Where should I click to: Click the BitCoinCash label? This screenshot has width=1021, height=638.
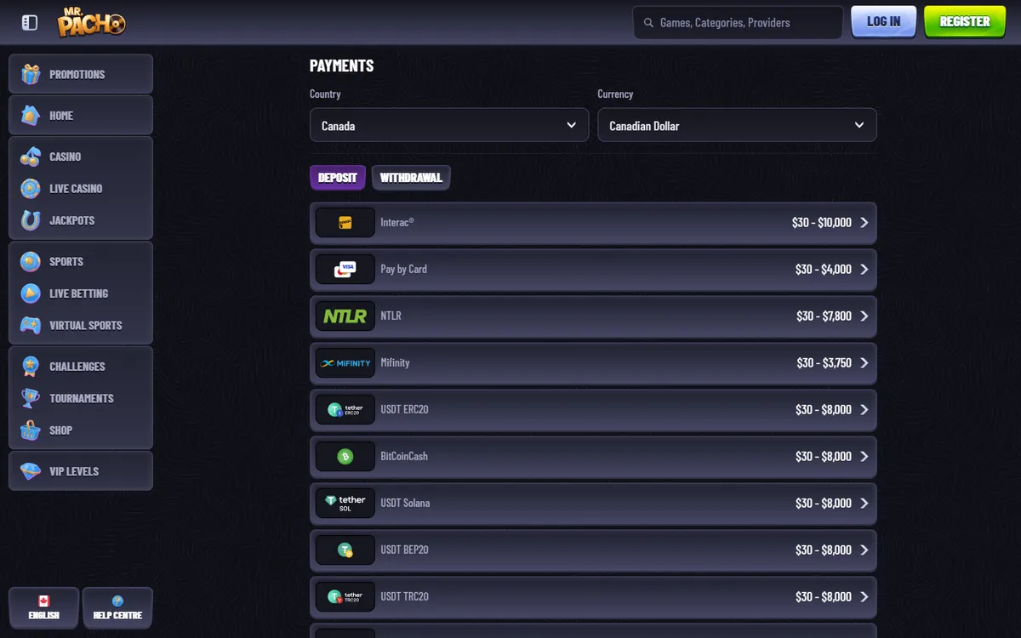pyautogui.click(x=404, y=456)
